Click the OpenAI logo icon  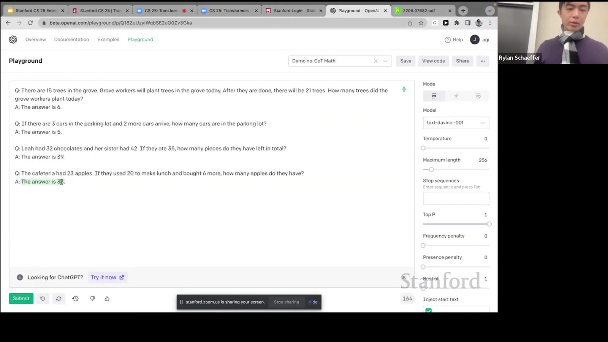[13, 40]
